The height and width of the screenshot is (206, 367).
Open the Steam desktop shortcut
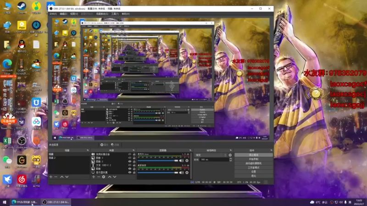point(22,6)
